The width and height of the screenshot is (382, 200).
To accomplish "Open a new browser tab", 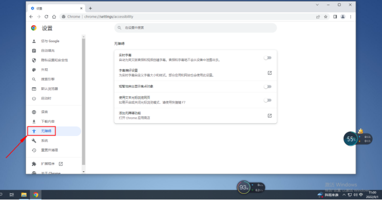I will (x=90, y=8).
